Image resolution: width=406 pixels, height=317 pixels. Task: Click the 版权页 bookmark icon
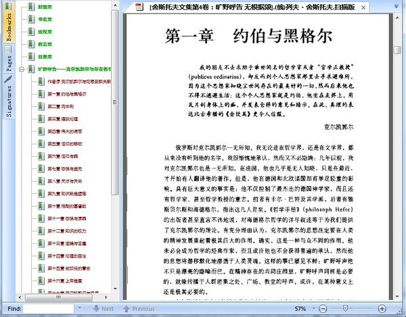pyautogui.click(x=31, y=32)
